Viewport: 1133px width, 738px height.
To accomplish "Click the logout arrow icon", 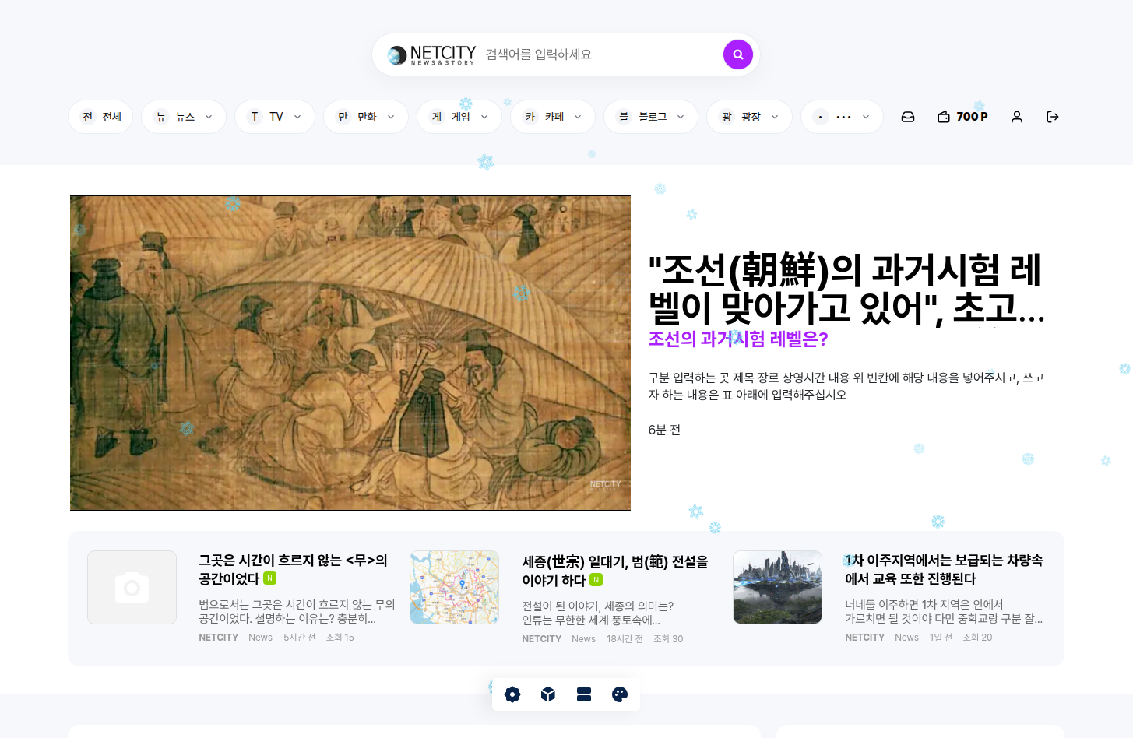I will coord(1052,117).
